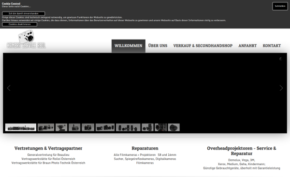Click 'Demolux, Vega, 3M,' text

242,160
